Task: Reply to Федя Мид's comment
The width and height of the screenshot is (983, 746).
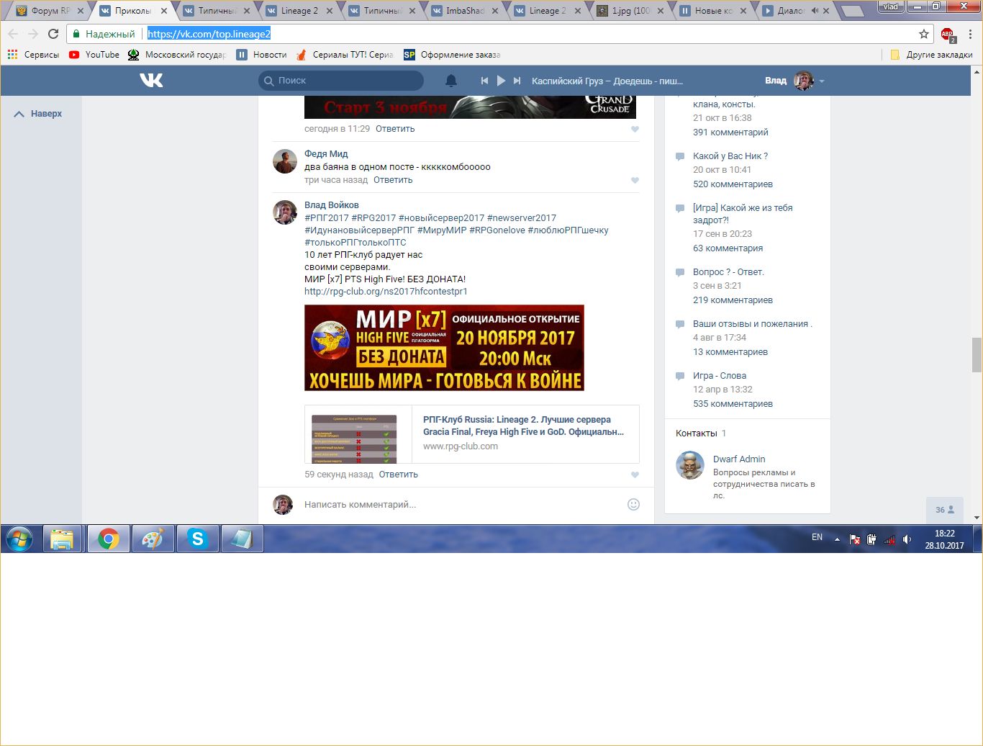Action: (x=393, y=180)
